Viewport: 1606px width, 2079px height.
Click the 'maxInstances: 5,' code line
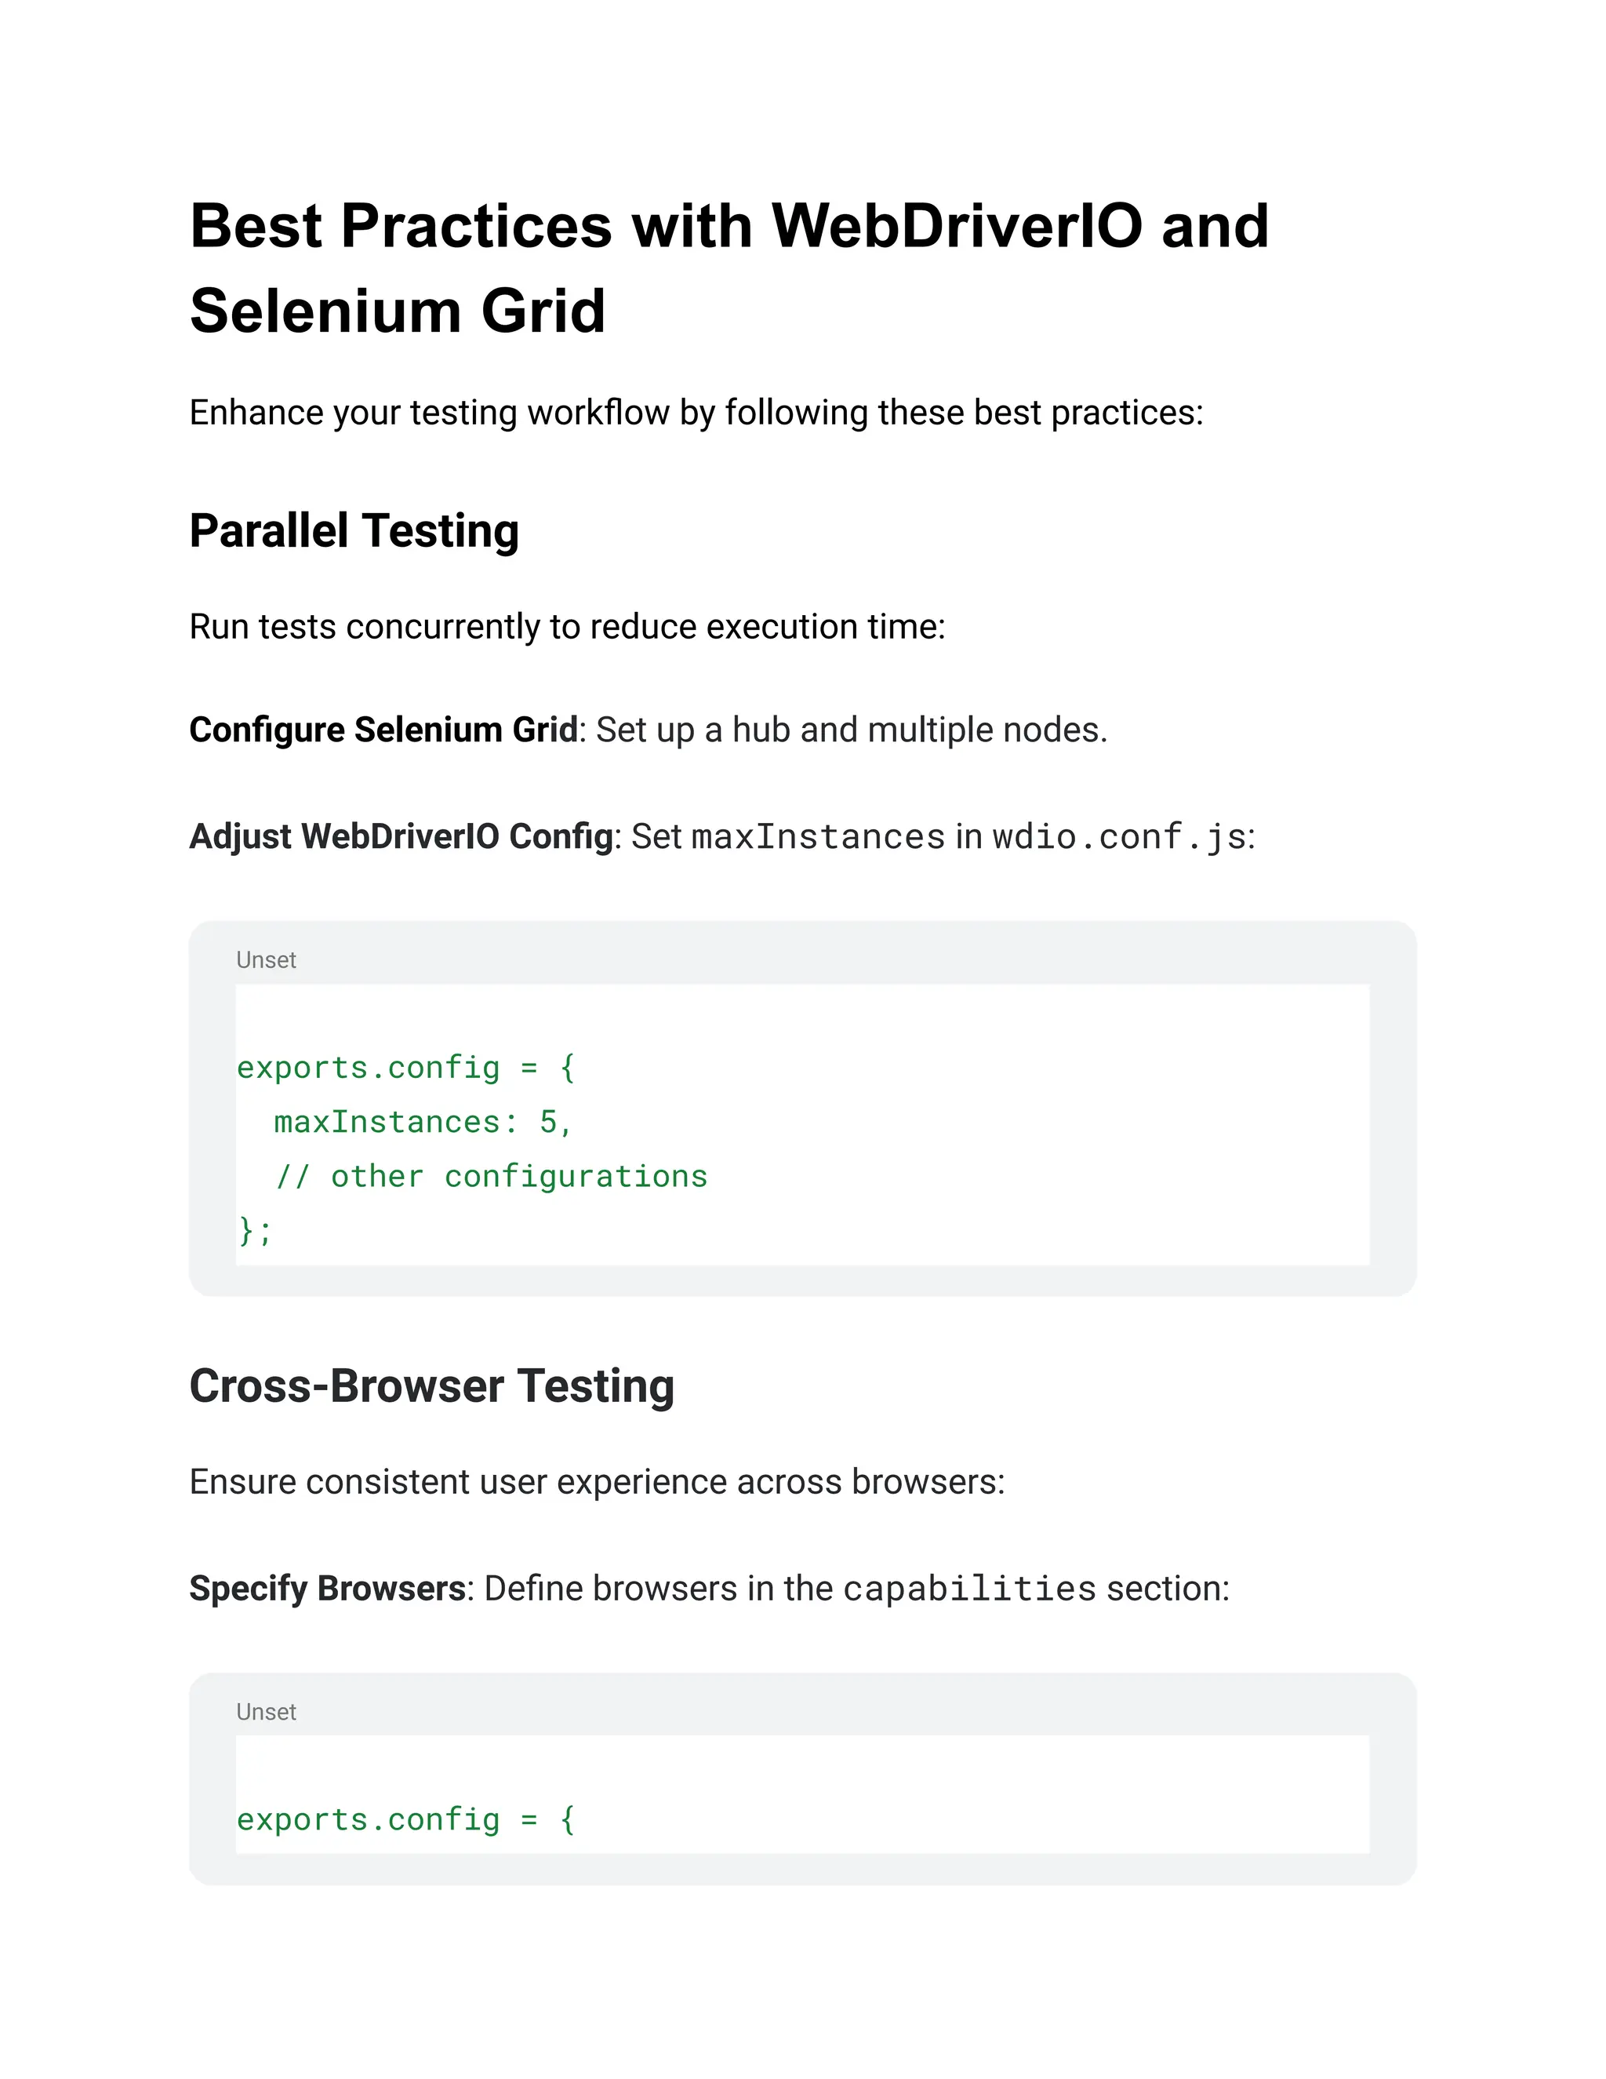pos(423,1123)
